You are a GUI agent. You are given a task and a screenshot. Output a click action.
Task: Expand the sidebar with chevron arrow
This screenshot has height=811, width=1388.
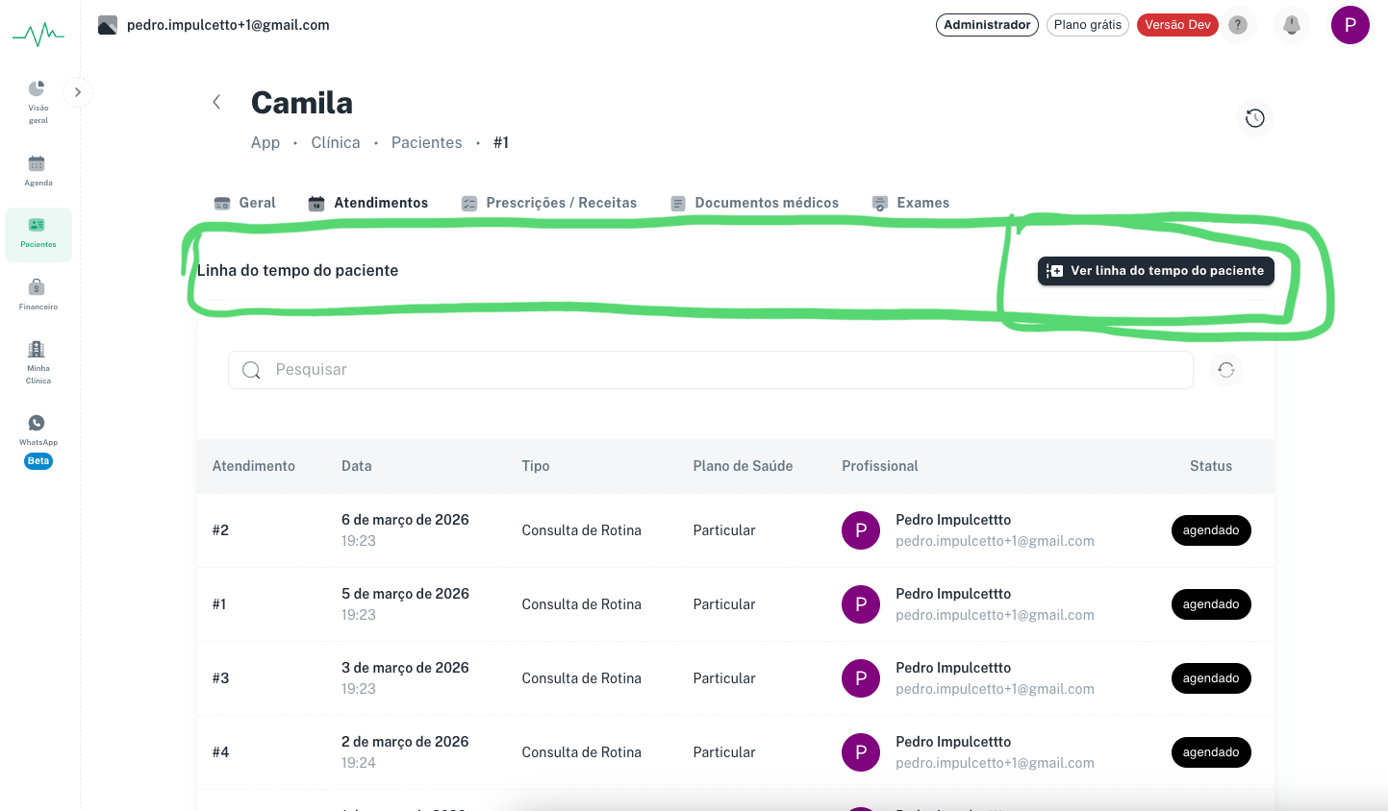coord(78,92)
